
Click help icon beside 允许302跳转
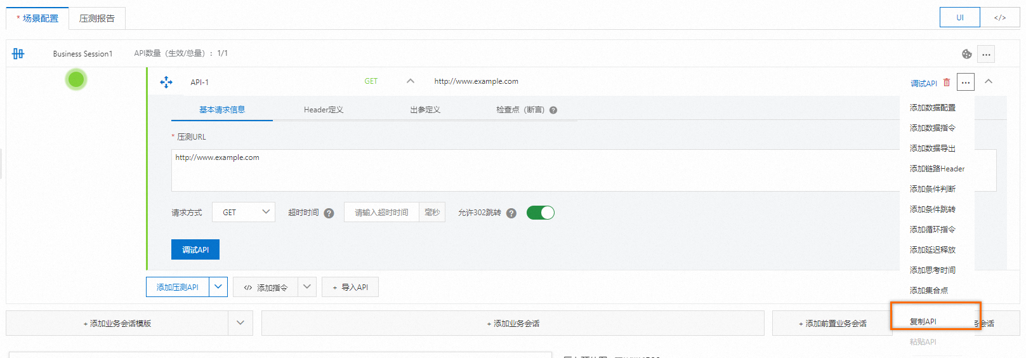point(511,213)
